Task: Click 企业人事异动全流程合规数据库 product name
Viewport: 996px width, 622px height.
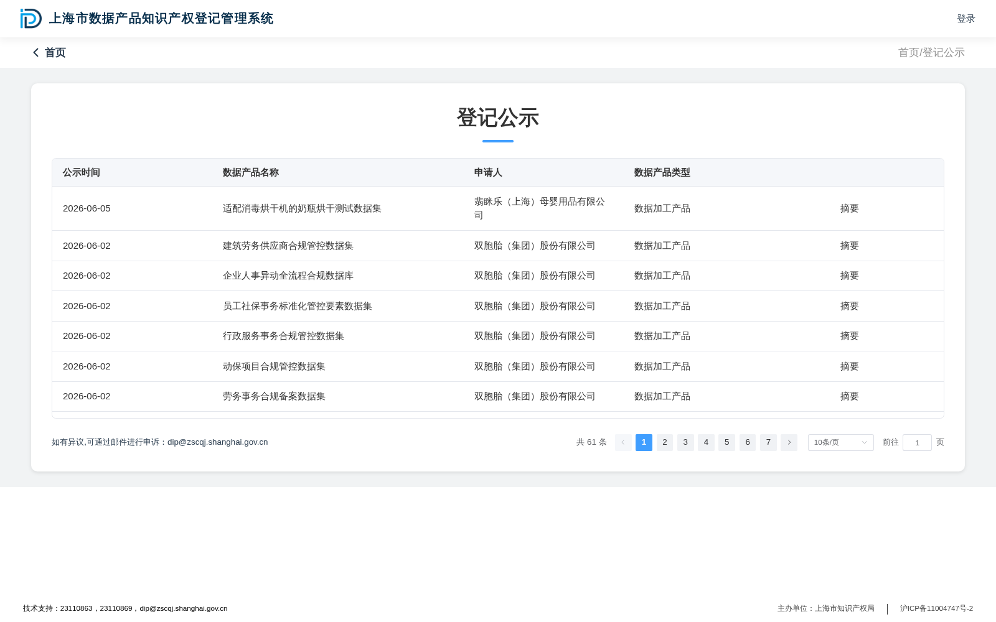Action: point(288,276)
